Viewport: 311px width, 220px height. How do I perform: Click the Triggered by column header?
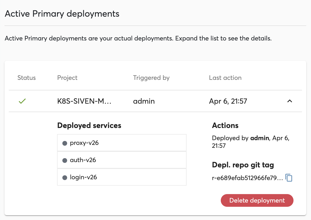[151, 78]
